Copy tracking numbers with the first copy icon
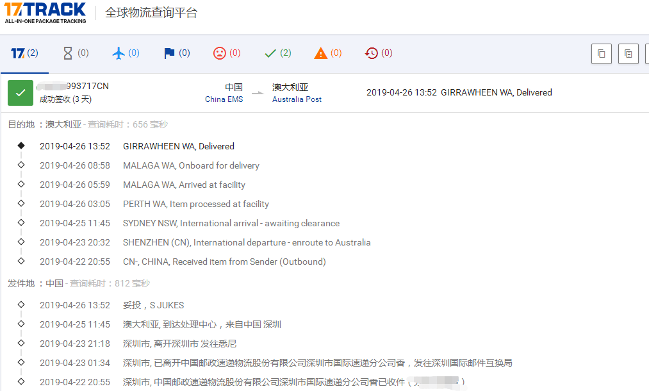 point(601,54)
